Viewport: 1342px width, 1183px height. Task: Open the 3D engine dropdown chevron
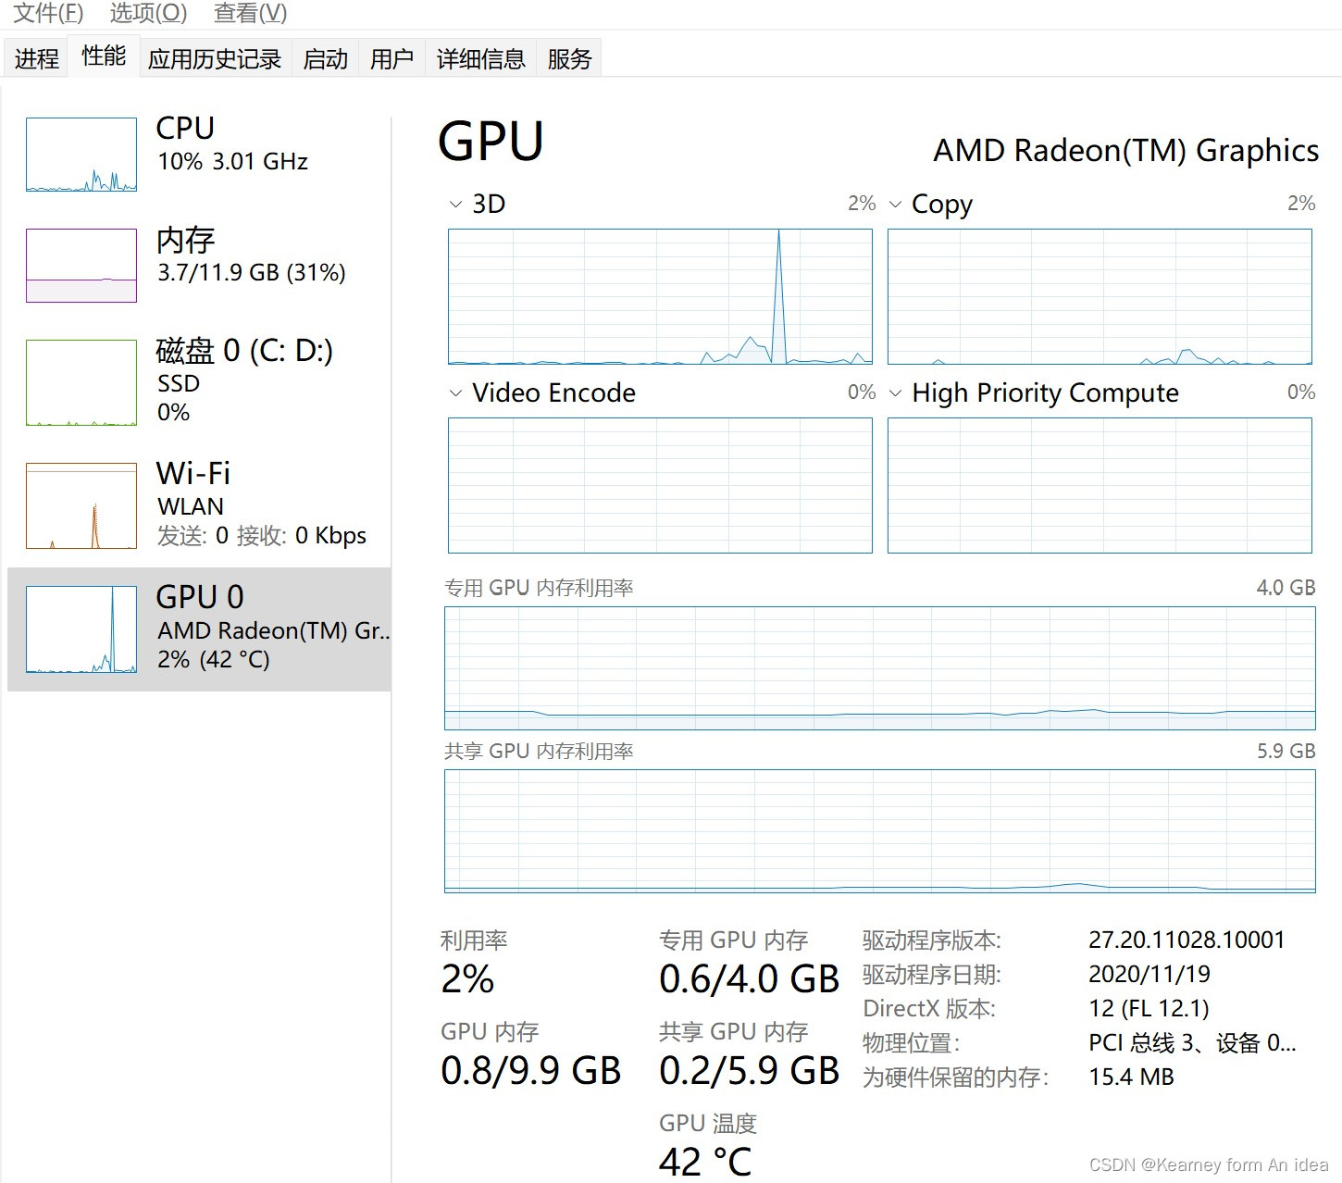455,205
